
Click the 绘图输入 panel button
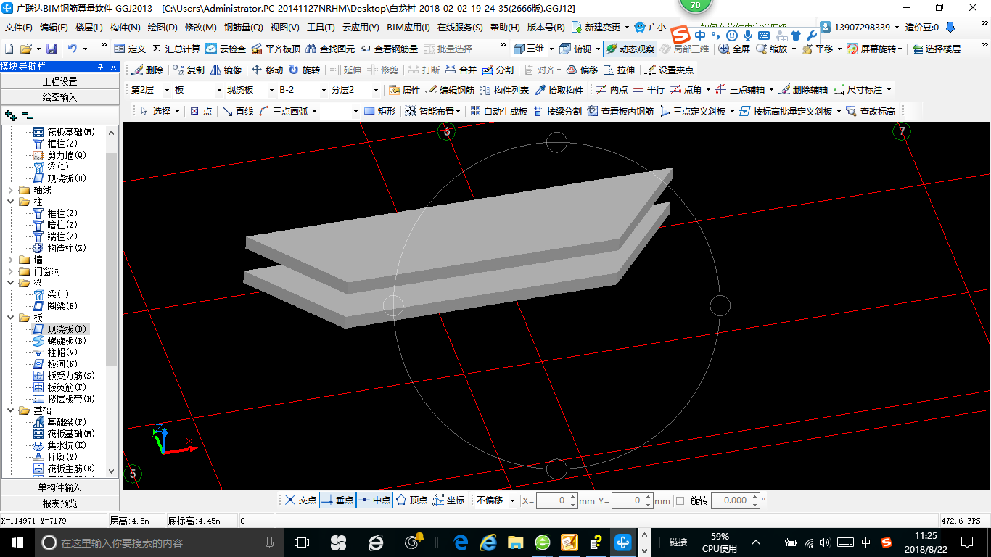[59, 96]
